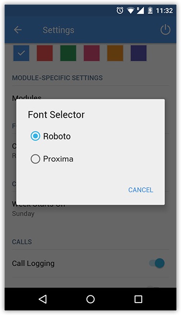Pick the orange theme color swatch

(x=115, y=53)
